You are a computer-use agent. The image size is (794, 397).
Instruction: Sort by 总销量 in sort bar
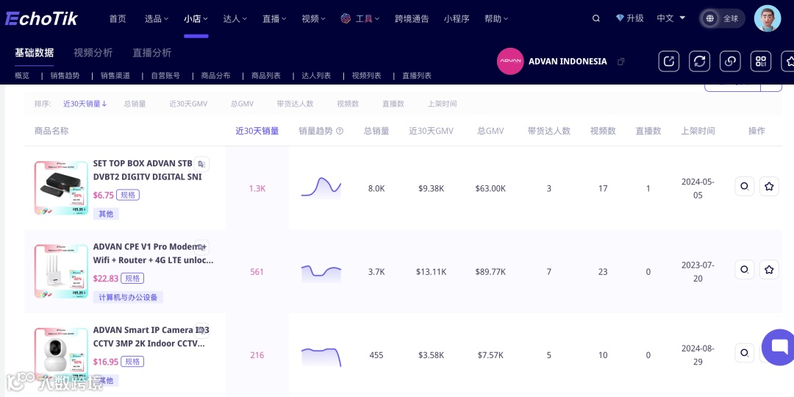(135, 104)
